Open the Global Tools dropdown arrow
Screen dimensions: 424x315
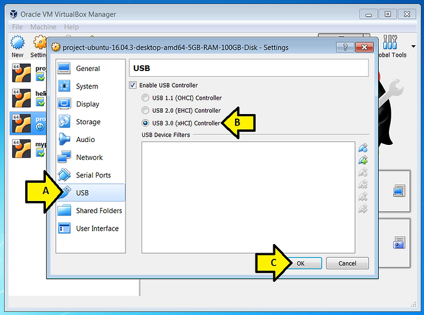414,46
